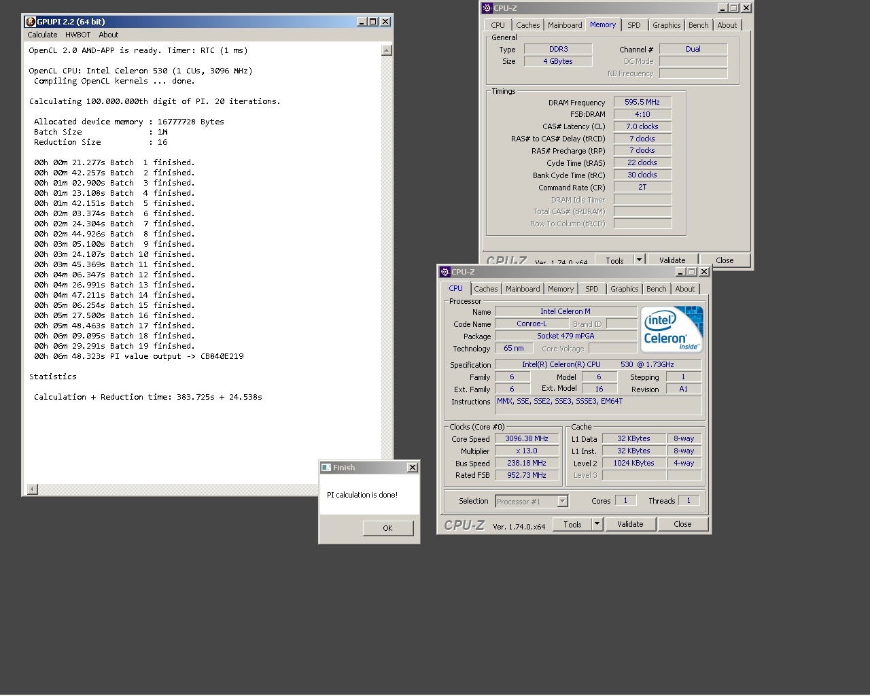The width and height of the screenshot is (870, 696).
Task: Click the Intel Celeron inside logo
Action: [x=673, y=329]
